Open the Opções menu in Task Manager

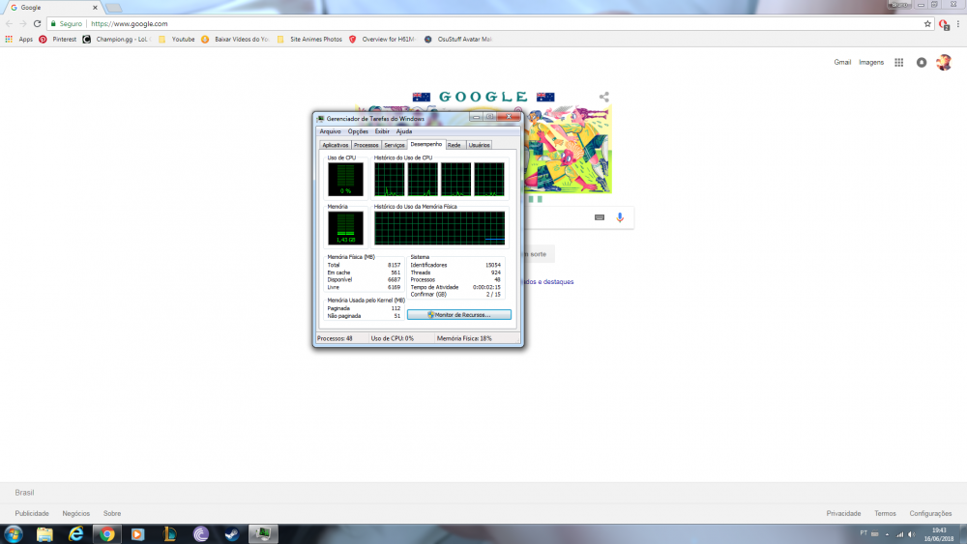pos(358,131)
